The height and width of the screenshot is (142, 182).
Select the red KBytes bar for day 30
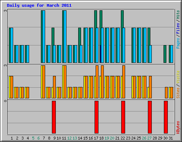pos(166,117)
